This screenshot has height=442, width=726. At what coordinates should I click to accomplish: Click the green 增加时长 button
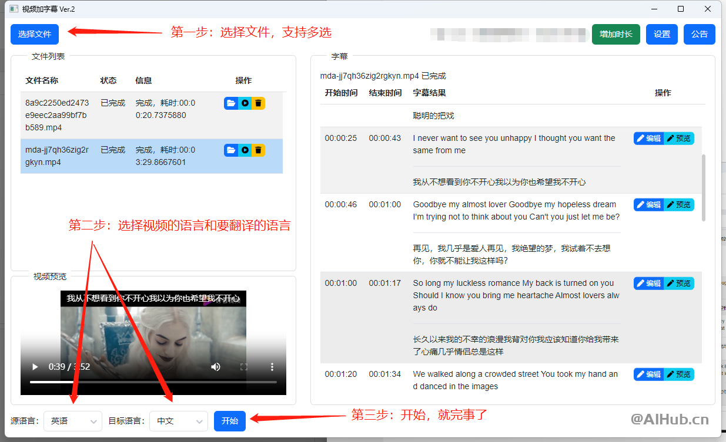point(615,34)
